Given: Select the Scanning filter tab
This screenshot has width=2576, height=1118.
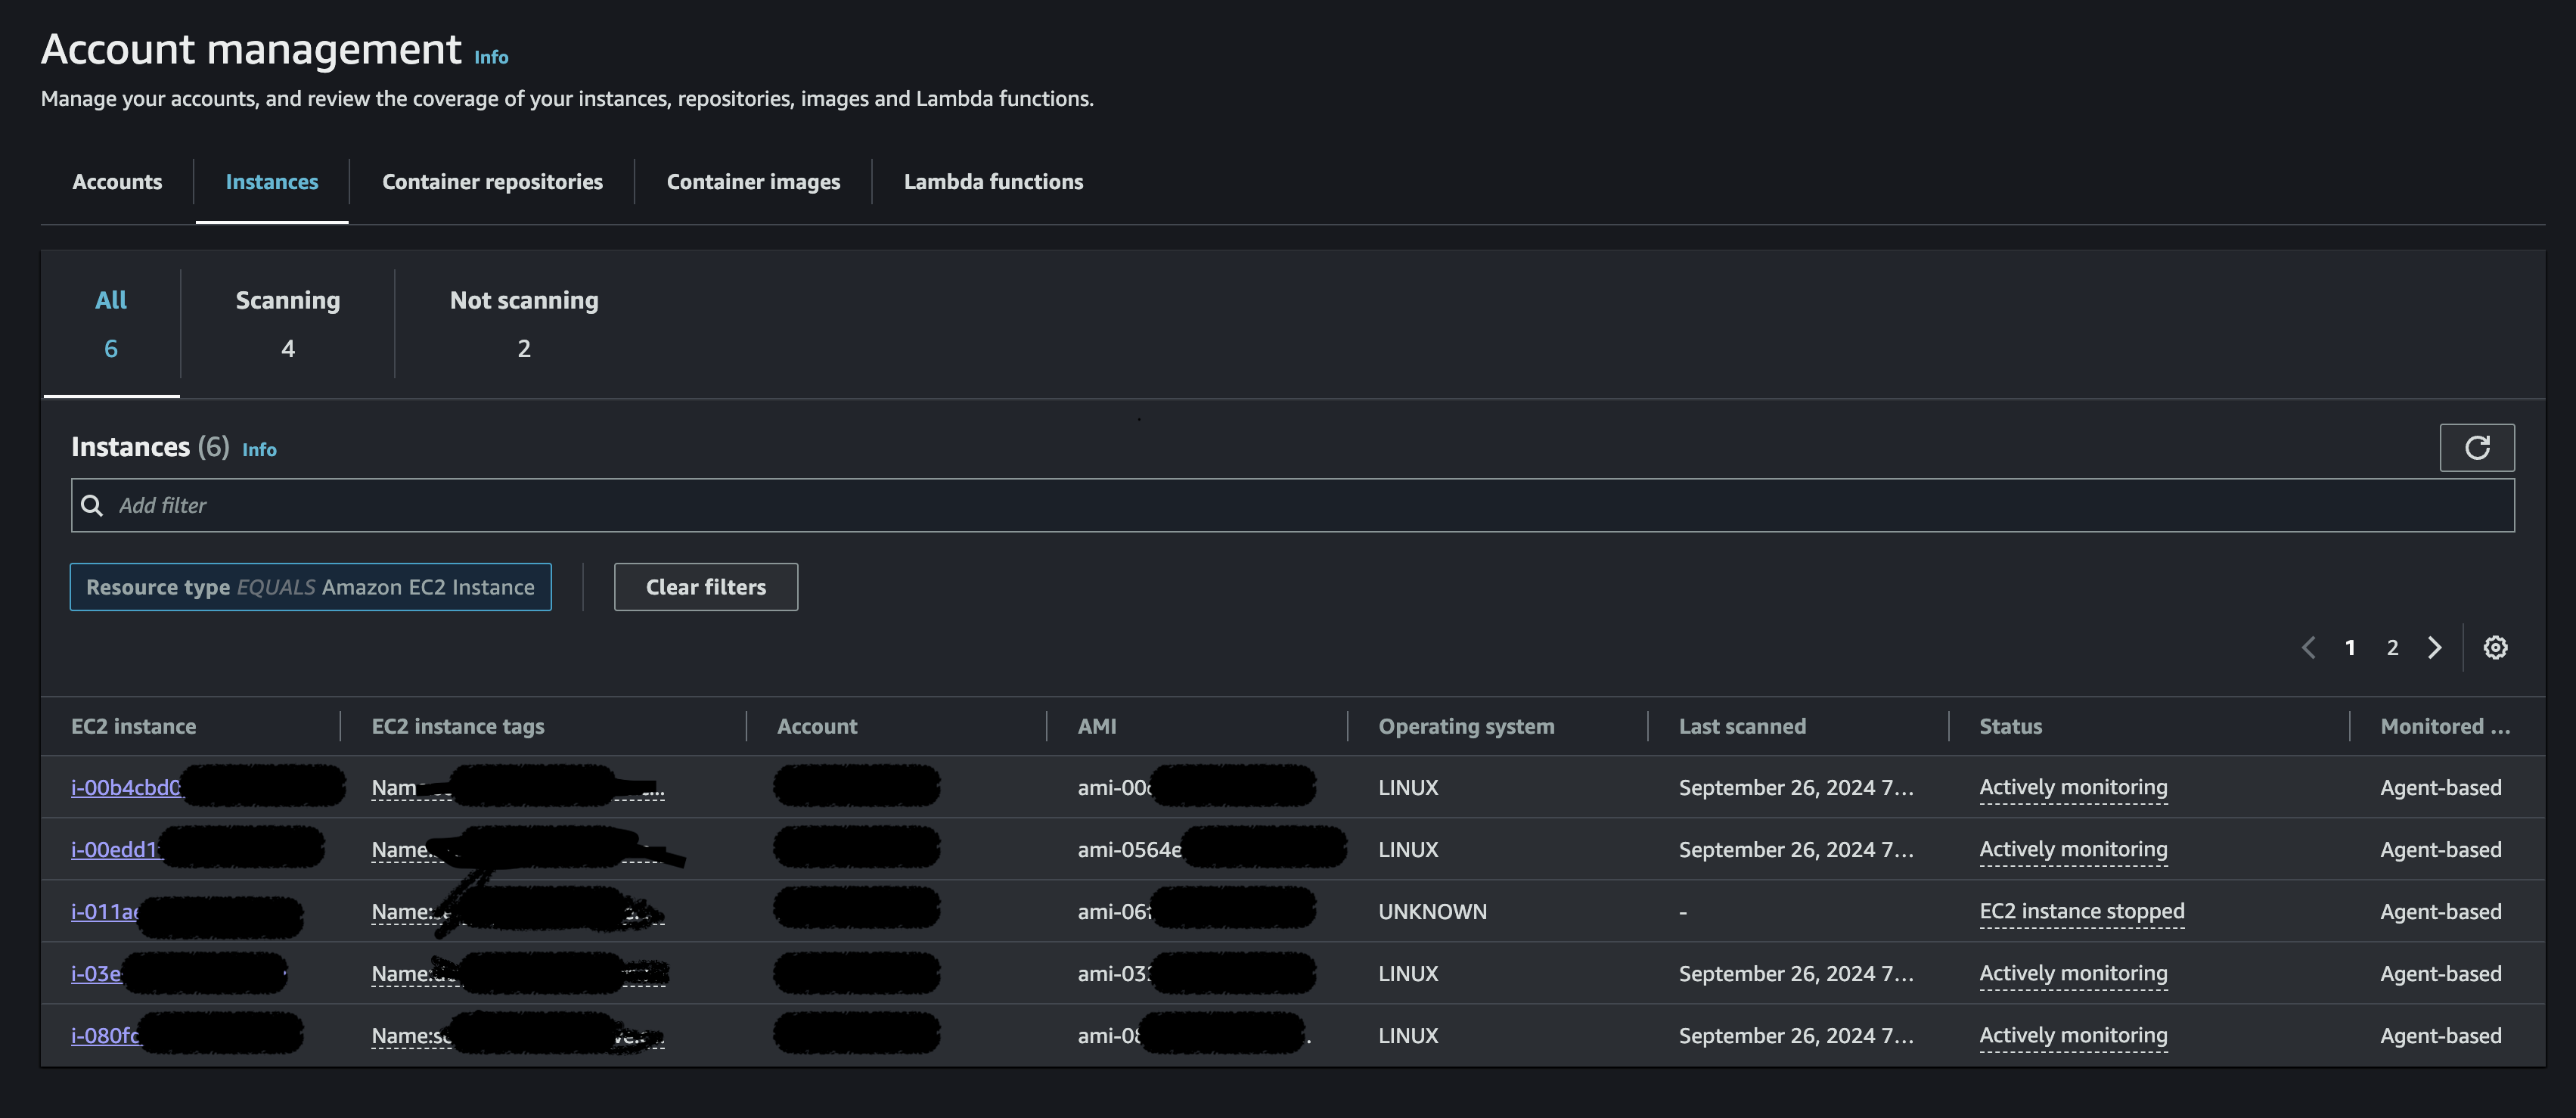Looking at the screenshot, I should tap(287, 322).
